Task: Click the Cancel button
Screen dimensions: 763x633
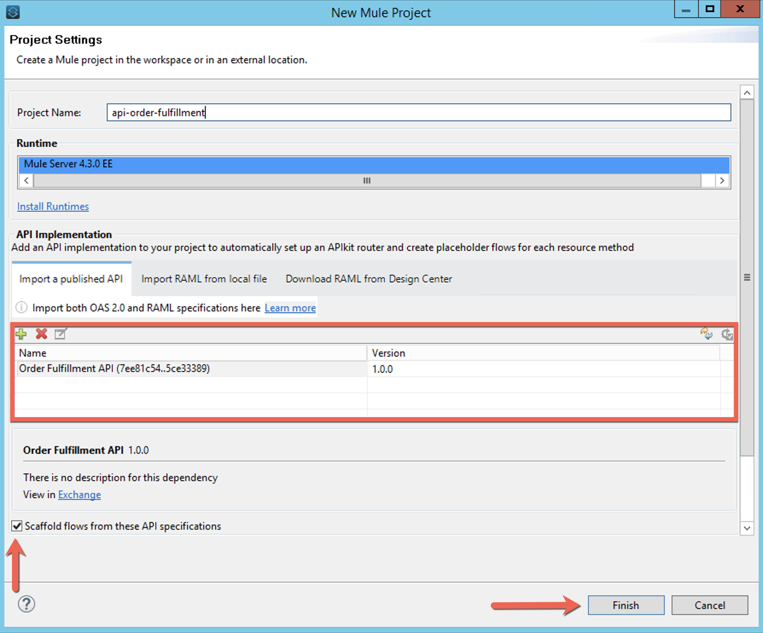Action: (x=710, y=605)
